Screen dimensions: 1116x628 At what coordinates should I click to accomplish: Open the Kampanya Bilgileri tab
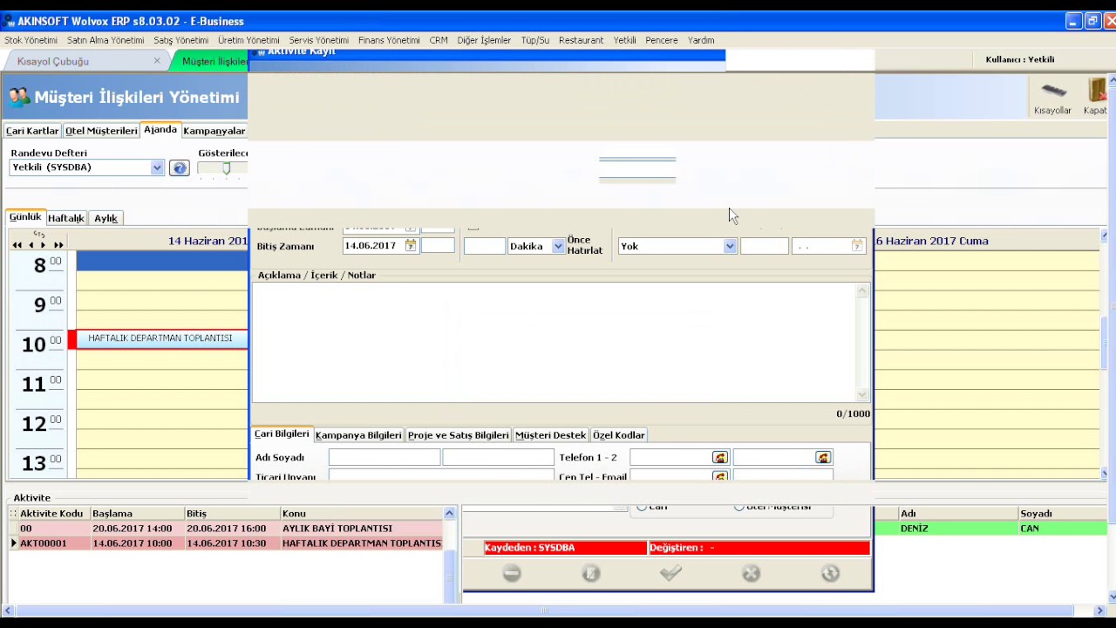[x=358, y=435]
